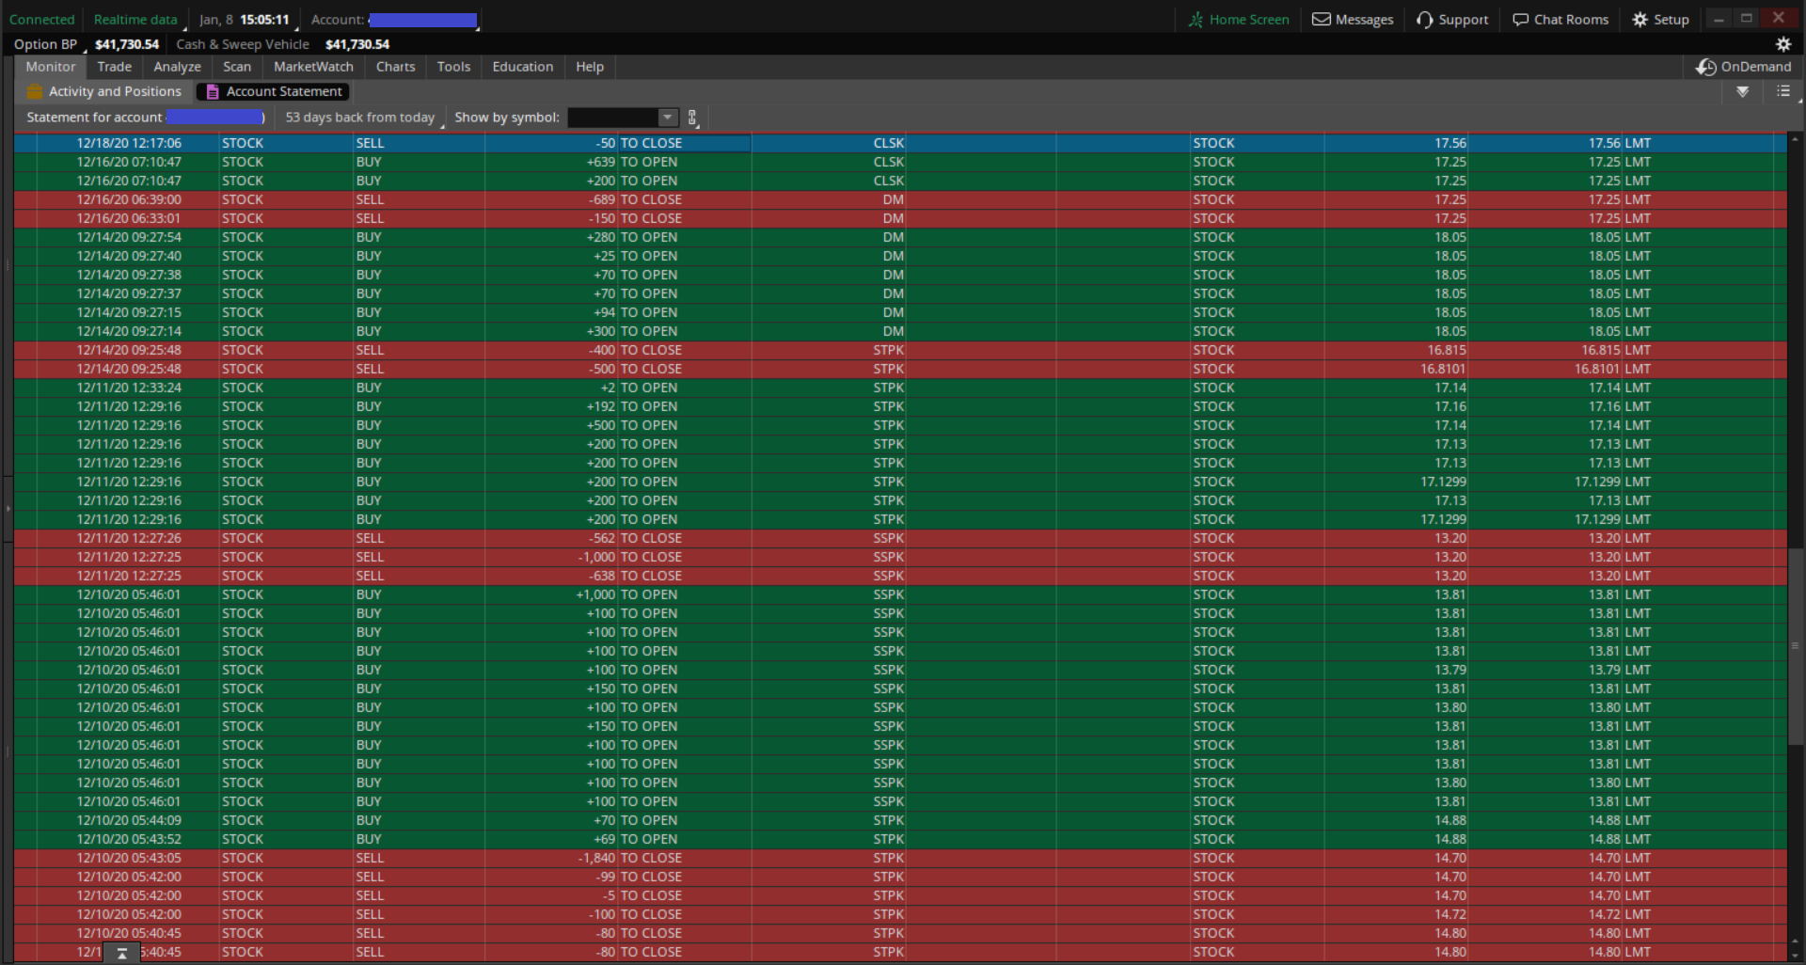Expand the collapsed left sidebar handle
The width and height of the screenshot is (1806, 965).
point(8,508)
